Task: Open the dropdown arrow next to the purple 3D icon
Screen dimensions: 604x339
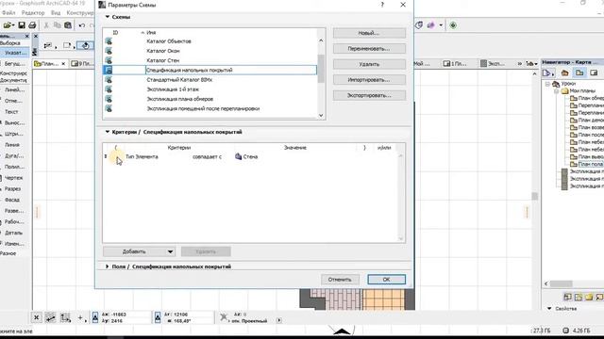Action: coord(441,25)
